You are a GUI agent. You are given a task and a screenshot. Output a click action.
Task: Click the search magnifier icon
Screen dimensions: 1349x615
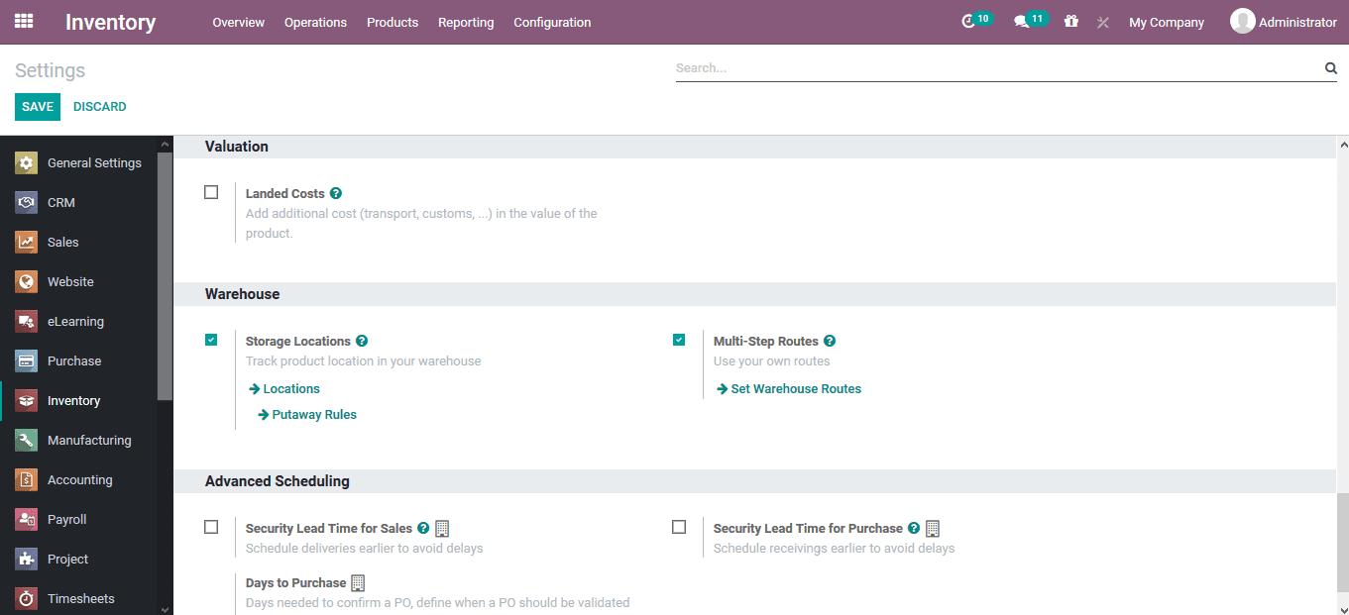coord(1330,67)
